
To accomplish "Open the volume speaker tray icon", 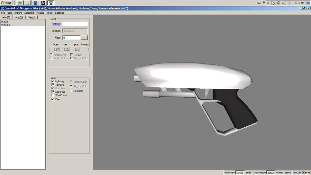I will (x=289, y=3).
